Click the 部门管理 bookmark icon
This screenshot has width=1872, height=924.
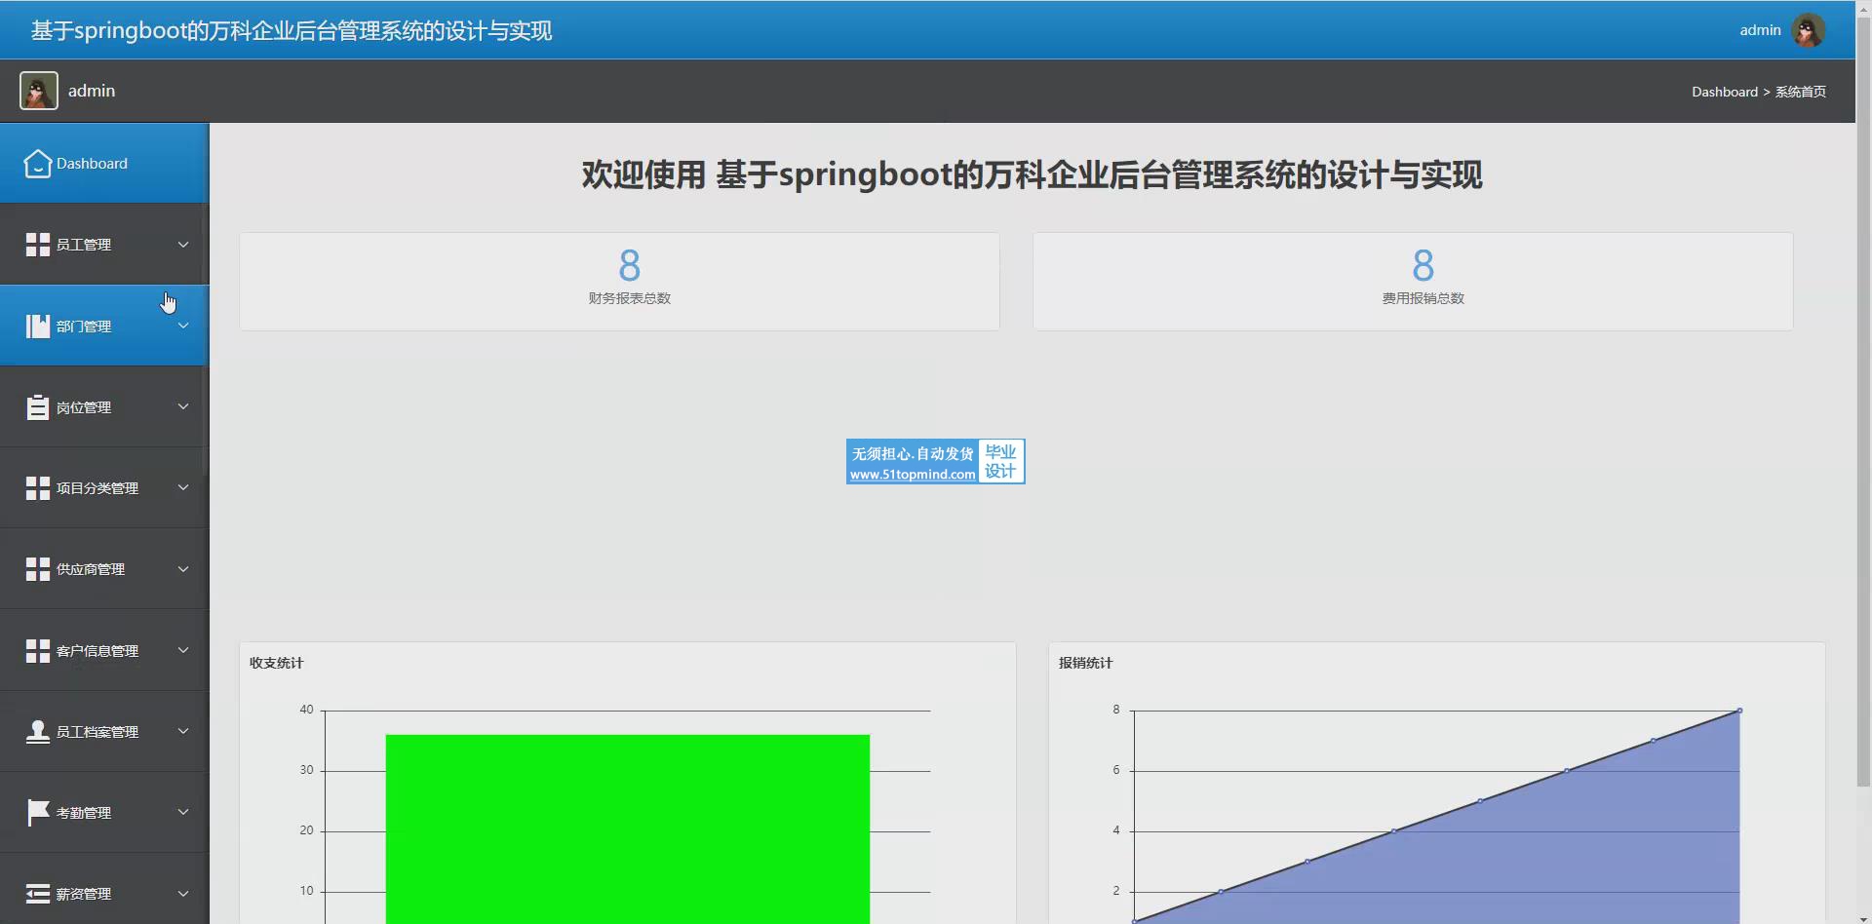coord(38,327)
